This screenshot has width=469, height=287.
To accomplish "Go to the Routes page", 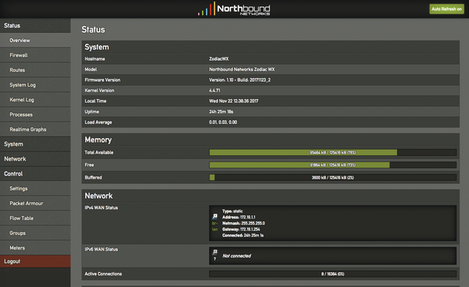I will 35,70.
